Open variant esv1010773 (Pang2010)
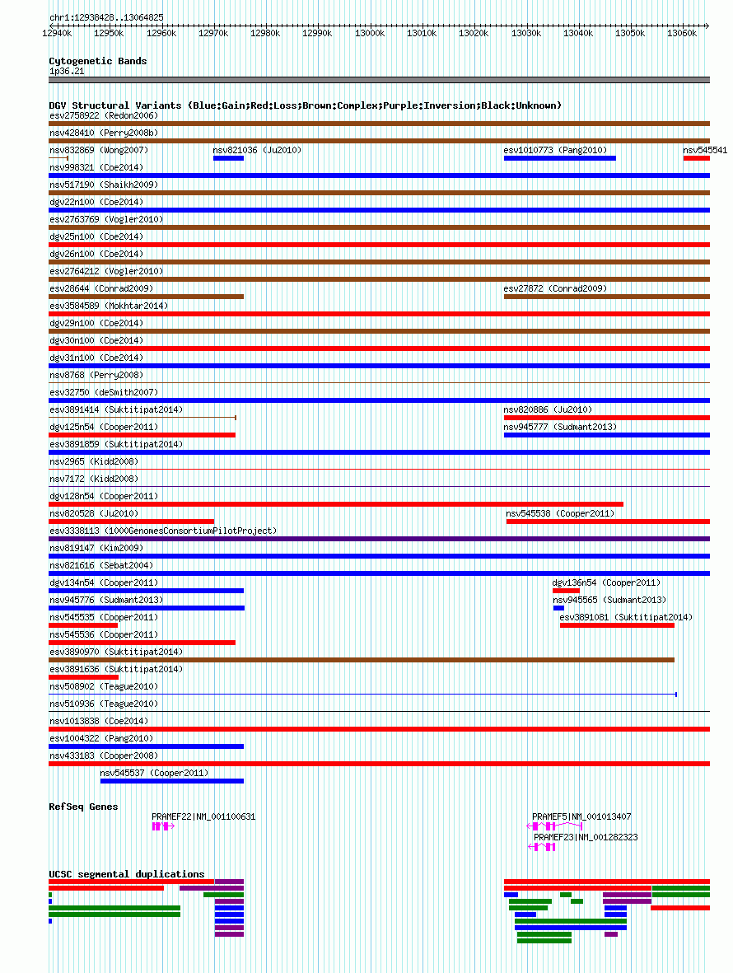733x973 pixels. coord(555,150)
